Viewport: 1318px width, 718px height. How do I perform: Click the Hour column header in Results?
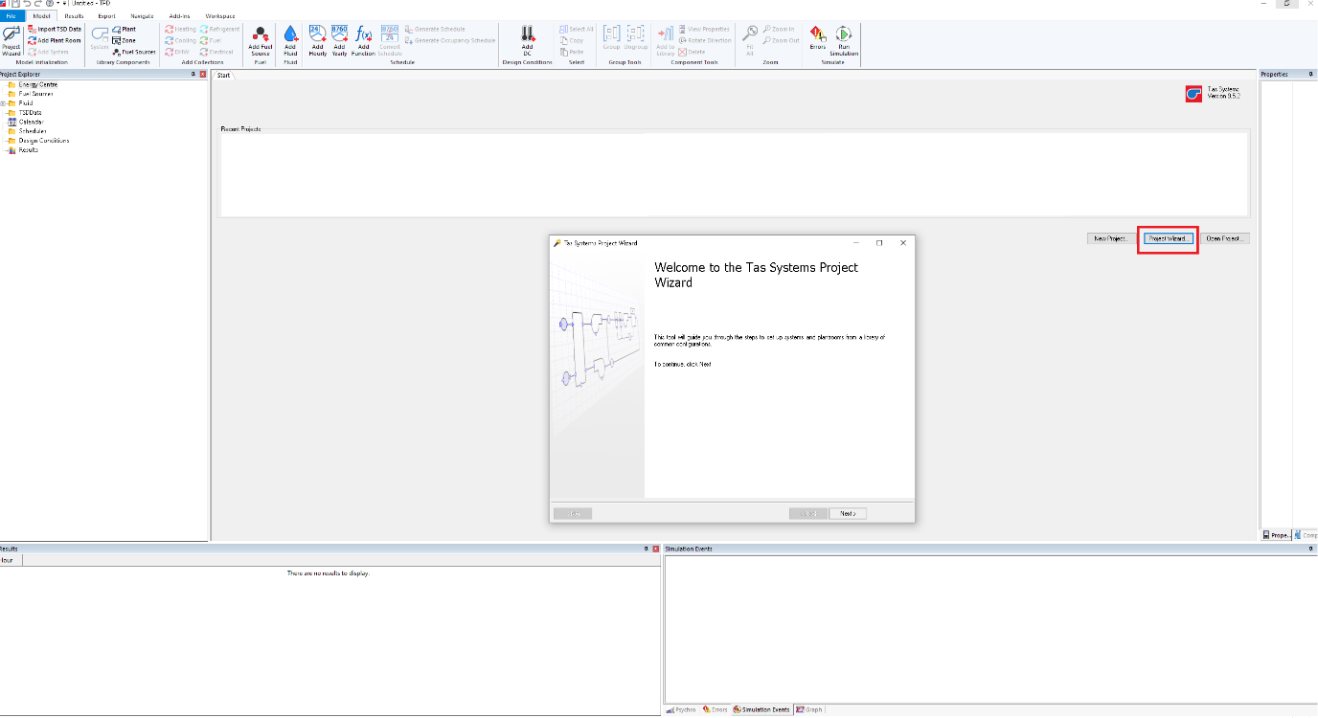(x=11, y=560)
